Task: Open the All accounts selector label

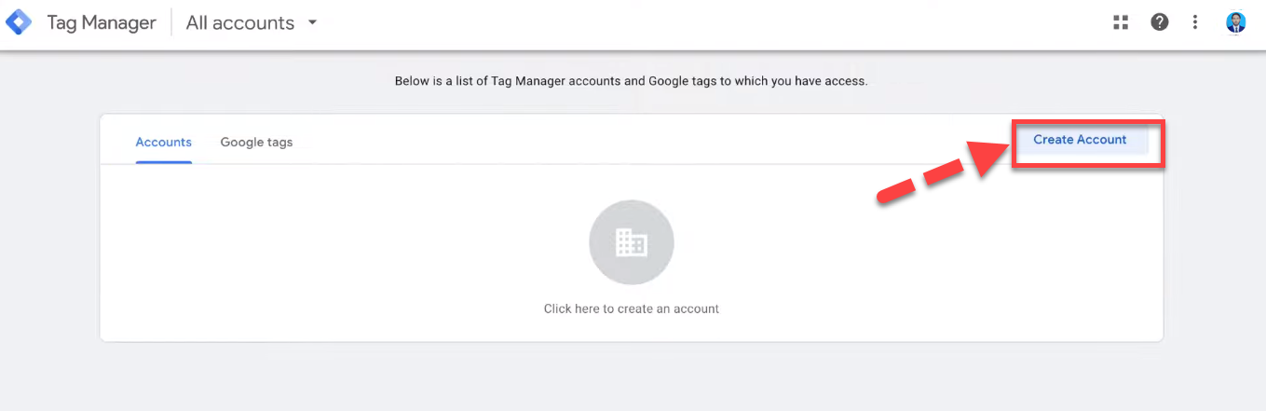Action: [x=240, y=23]
